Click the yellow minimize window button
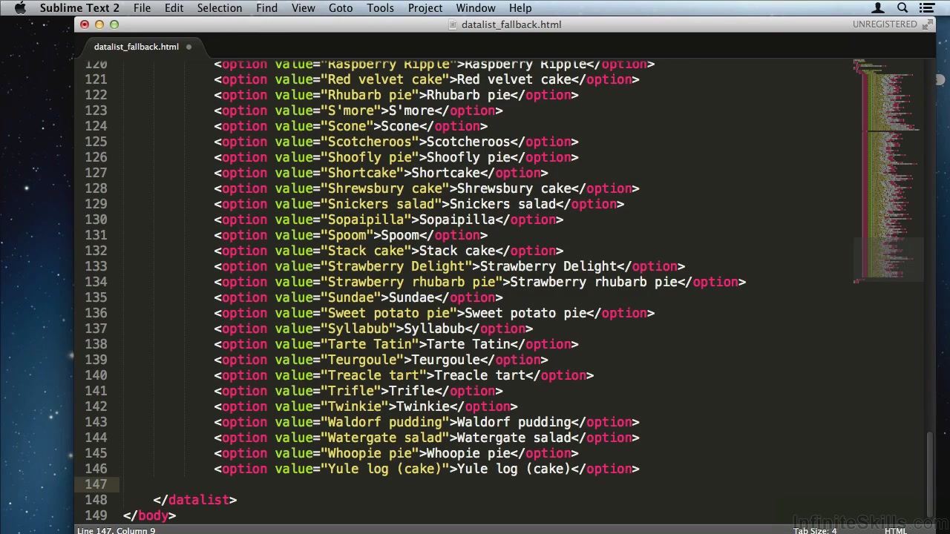 [99, 24]
